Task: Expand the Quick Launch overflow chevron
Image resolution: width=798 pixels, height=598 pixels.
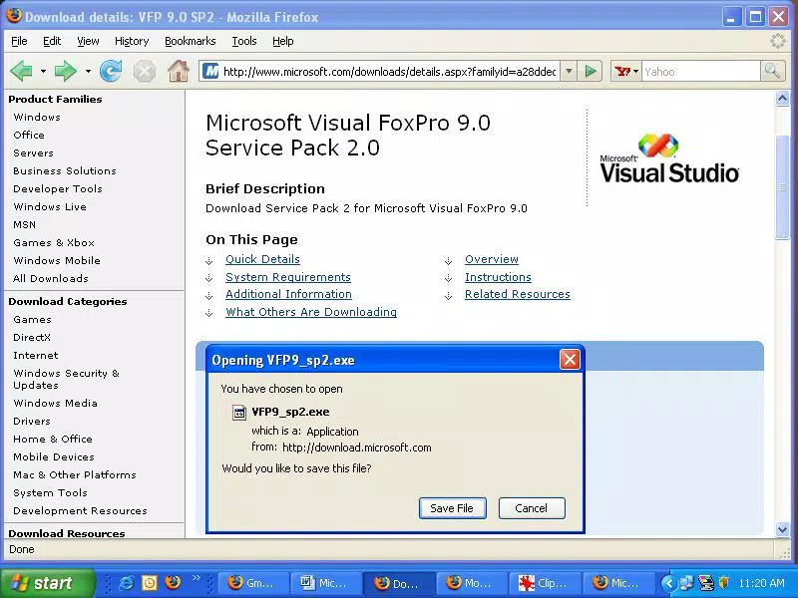Action: 197,578
